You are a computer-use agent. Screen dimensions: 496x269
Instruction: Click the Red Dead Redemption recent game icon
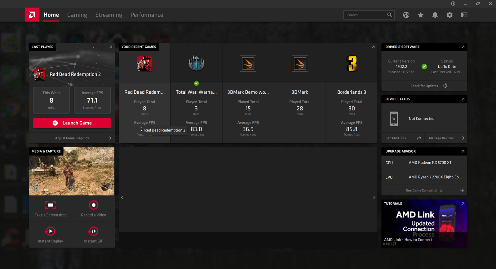click(x=144, y=64)
